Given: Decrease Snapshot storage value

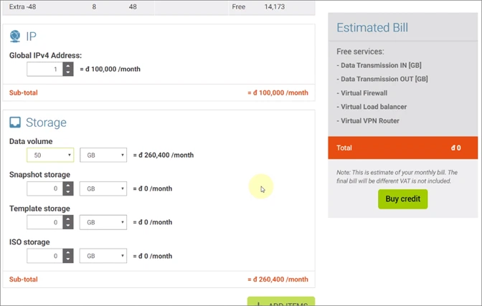Looking at the screenshot, I should (68, 192).
